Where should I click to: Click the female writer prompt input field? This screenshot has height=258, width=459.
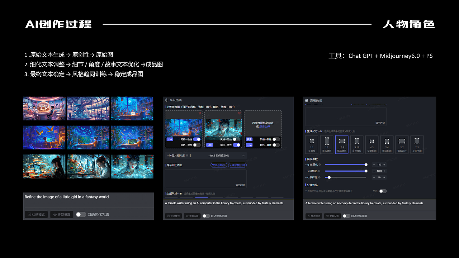[x=224, y=203]
